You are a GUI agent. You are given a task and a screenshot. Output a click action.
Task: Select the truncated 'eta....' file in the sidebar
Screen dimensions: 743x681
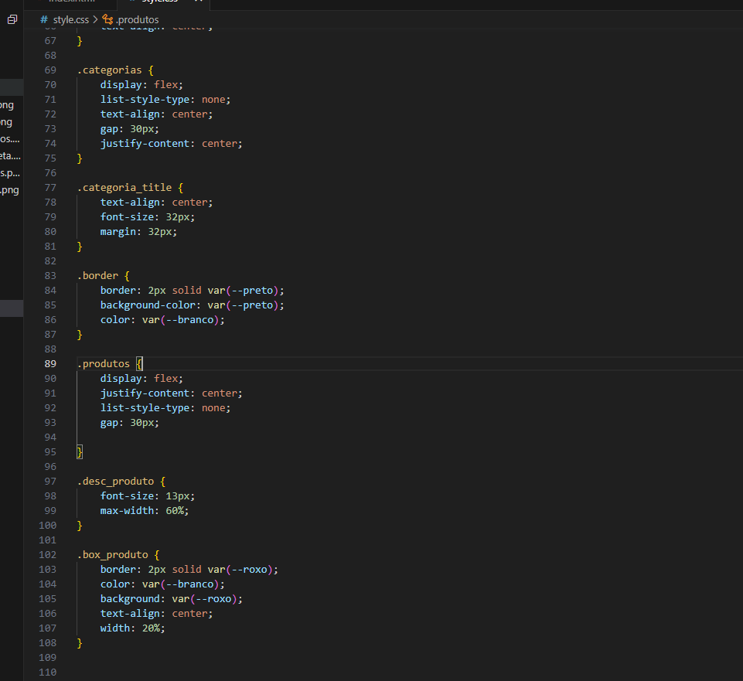tap(10, 155)
